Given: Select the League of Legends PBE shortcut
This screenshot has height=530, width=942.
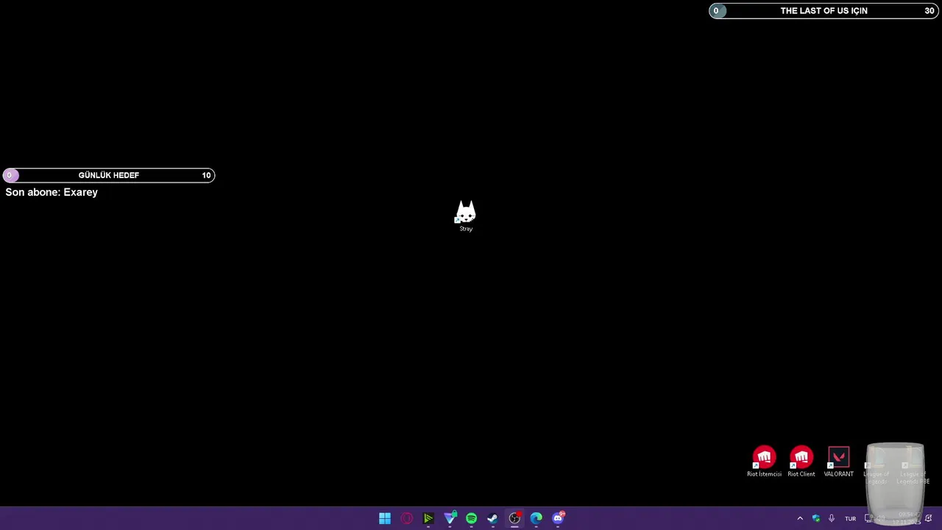Looking at the screenshot, I should pyautogui.click(x=913, y=465).
